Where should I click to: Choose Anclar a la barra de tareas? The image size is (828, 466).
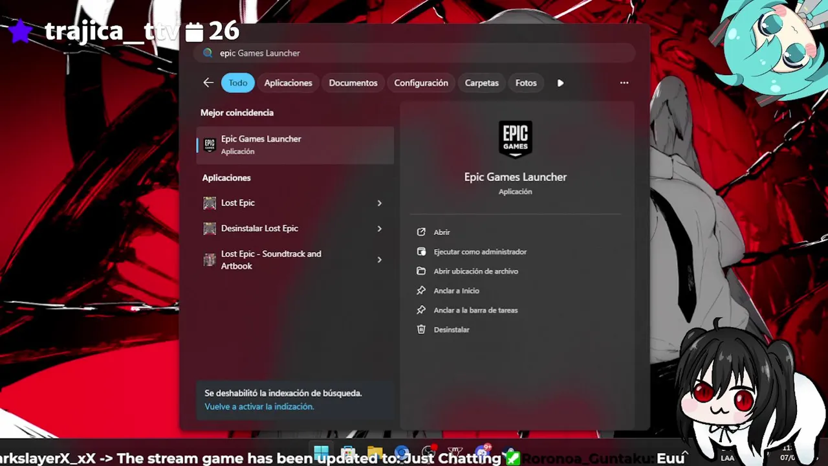click(475, 310)
